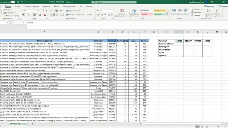This screenshot has height=128, width=228.
Task: Click the search box in title bar
Action: coord(114,2)
